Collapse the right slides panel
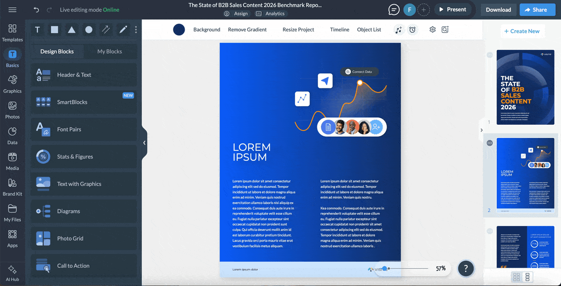Screen dimensions: 561x286 click(481, 130)
